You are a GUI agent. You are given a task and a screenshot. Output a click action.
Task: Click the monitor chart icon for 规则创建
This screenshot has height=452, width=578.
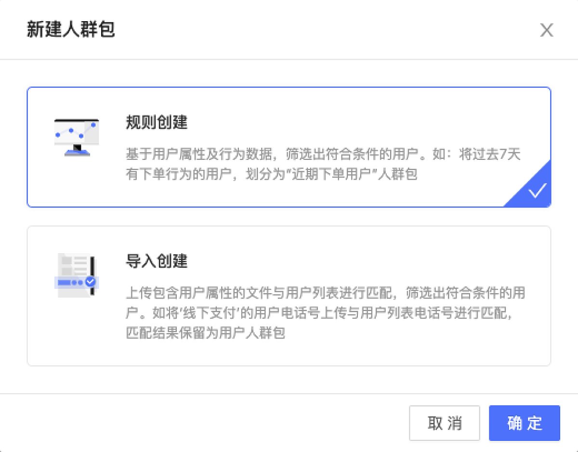pyautogui.click(x=77, y=137)
